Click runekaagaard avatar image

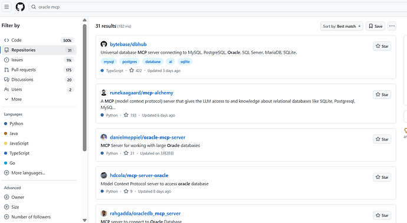104,93
